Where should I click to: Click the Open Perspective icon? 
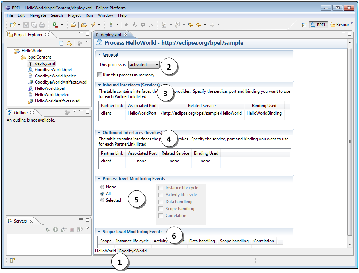coord(304,25)
